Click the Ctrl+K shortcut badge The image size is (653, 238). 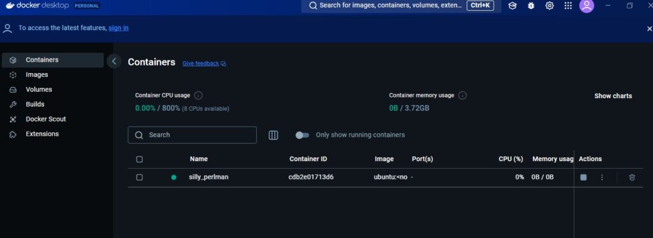481,6
